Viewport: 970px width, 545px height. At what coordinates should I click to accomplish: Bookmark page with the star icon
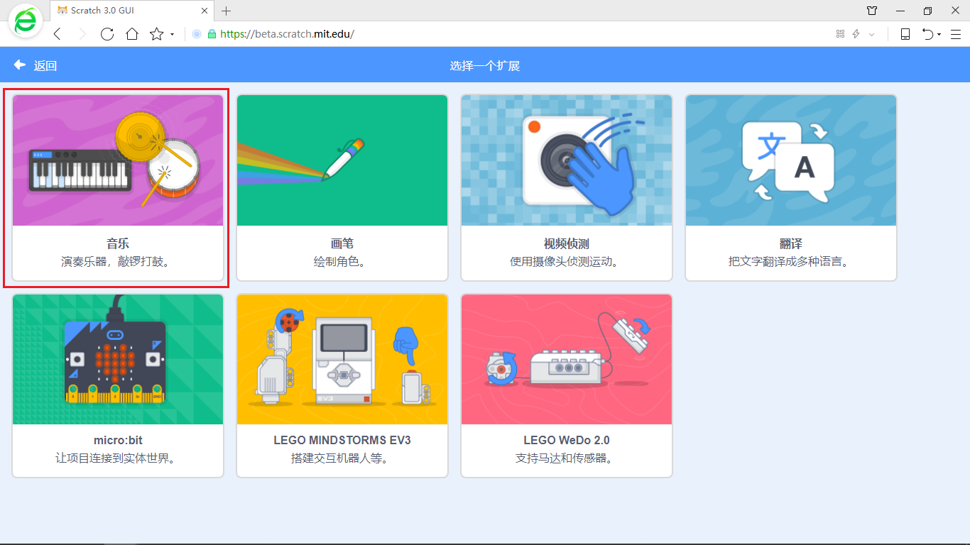(156, 34)
